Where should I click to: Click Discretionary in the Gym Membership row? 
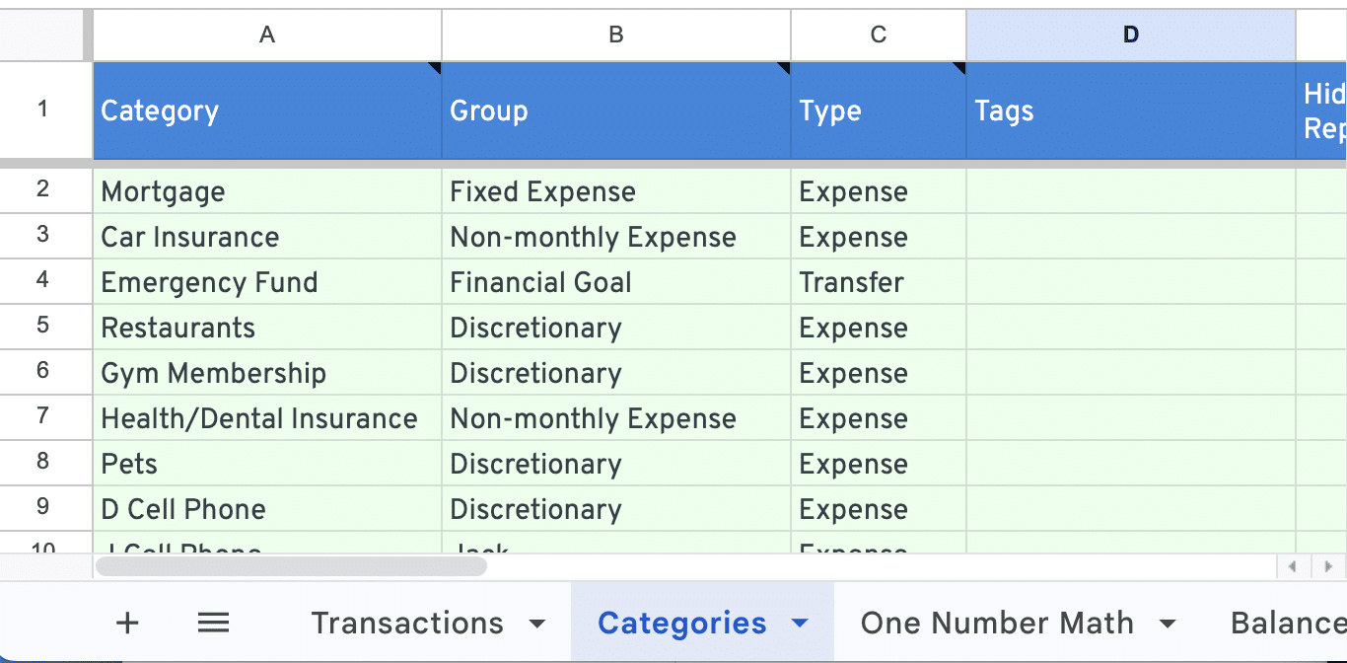tap(616, 373)
